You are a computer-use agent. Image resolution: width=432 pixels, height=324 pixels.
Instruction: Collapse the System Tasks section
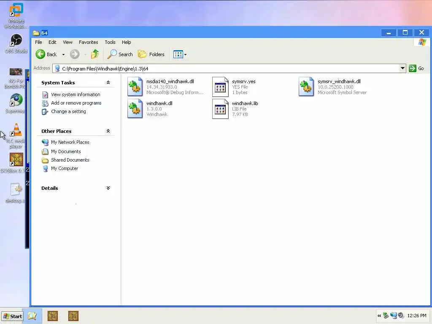[x=108, y=82]
